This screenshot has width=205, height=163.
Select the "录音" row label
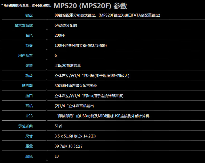[x=29, y=66]
